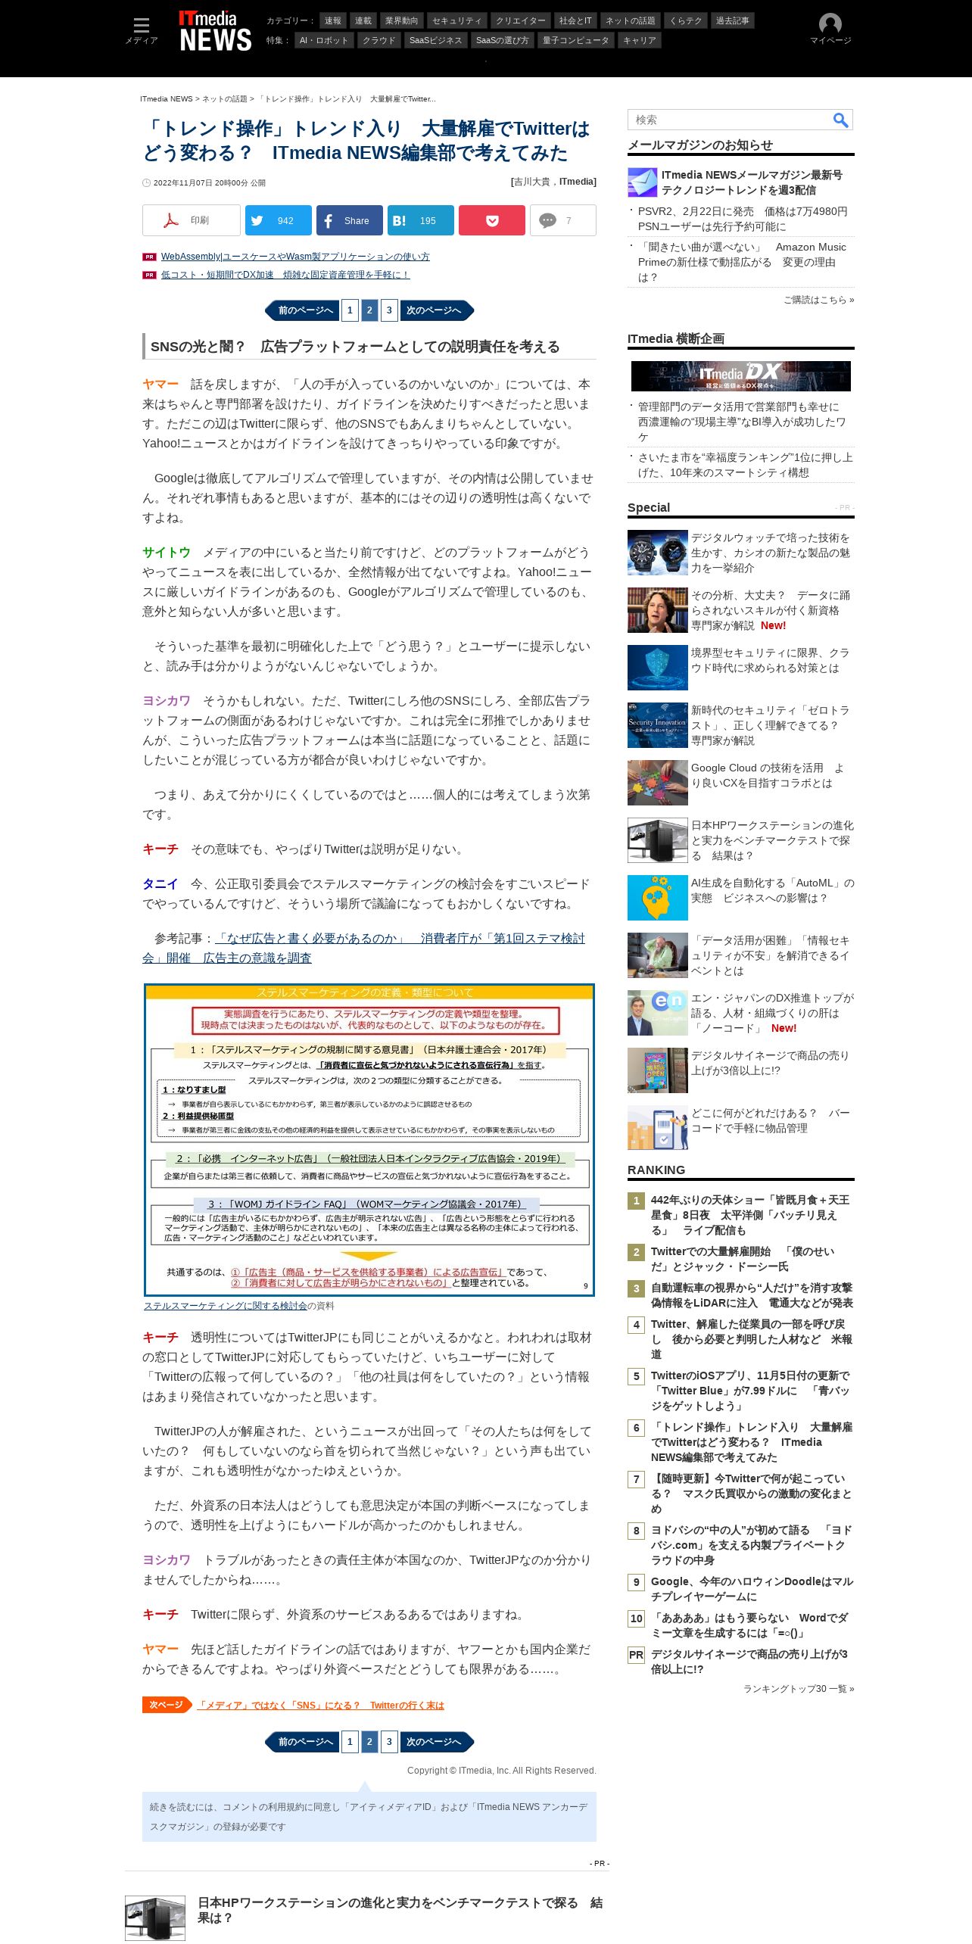
Task: Click author ITmedia link in byline
Action: point(577,182)
